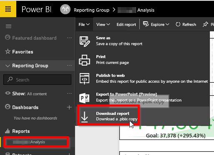
Task: Click the download arrow icon
Action: pos(84,117)
